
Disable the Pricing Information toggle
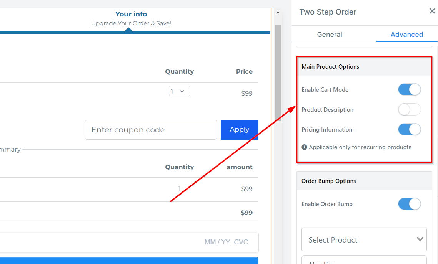[x=409, y=130]
